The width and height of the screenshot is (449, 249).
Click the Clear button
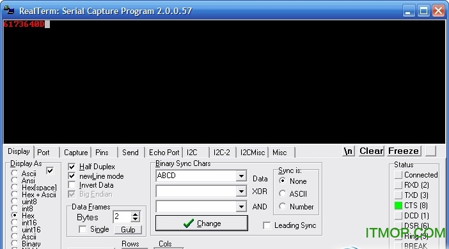click(371, 151)
